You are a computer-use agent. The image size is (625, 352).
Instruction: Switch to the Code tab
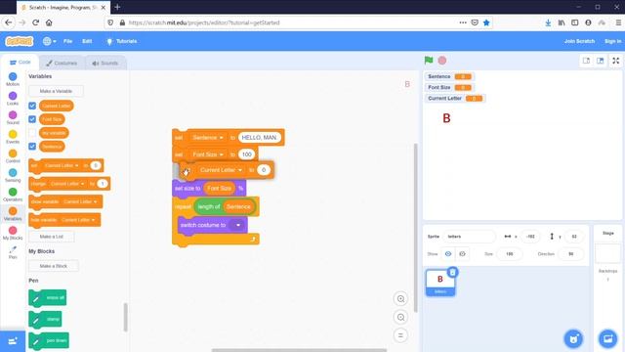pos(20,63)
